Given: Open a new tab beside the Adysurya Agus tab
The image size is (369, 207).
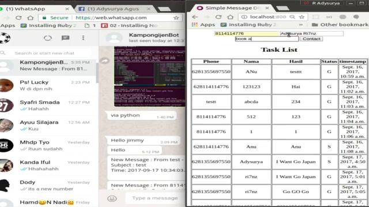Looking at the screenshot, I should point(164,9).
